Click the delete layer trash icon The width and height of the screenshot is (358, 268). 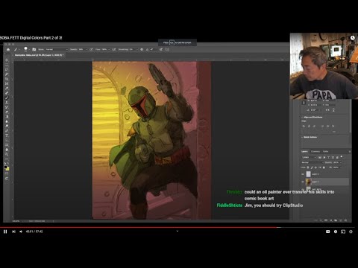coord(346,220)
